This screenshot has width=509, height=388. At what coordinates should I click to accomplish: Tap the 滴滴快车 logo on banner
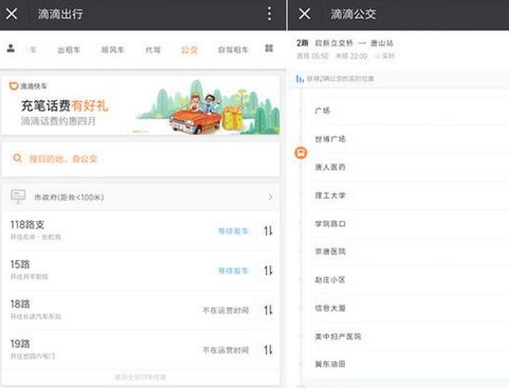pos(28,86)
